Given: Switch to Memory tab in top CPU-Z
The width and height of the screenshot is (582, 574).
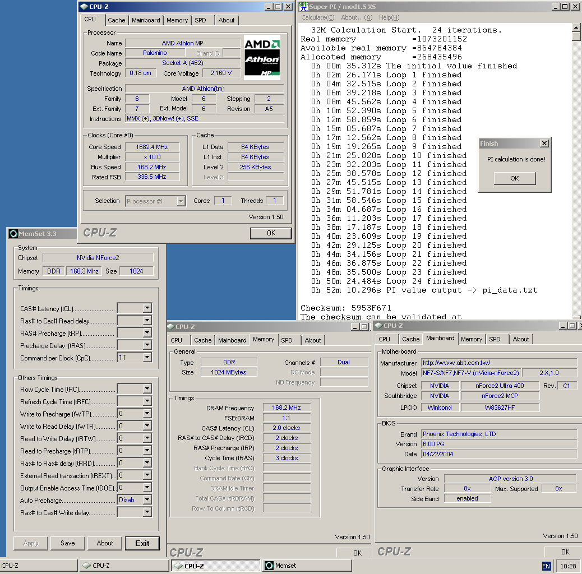Looking at the screenshot, I should (x=177, y=20).
